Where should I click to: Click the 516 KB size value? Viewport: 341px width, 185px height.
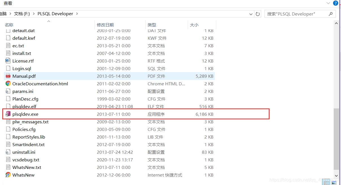click(206, 106)
